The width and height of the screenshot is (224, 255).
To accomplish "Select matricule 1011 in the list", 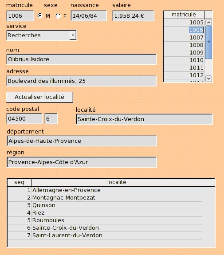I will (184, 68).
